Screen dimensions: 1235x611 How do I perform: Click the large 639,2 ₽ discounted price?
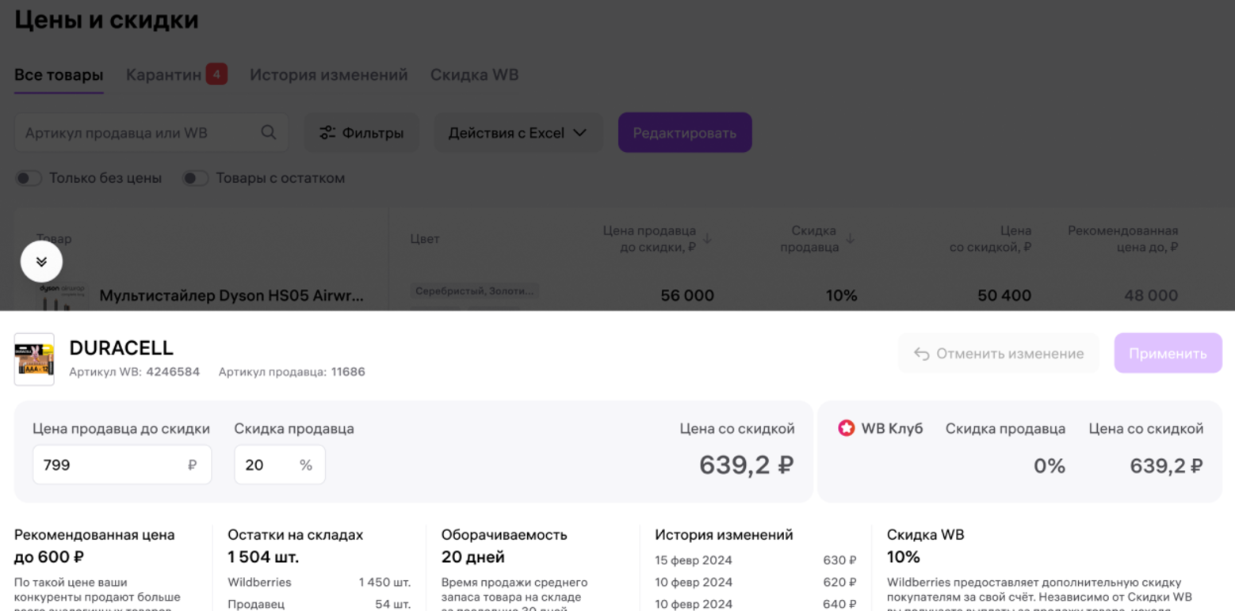[747, 465]
